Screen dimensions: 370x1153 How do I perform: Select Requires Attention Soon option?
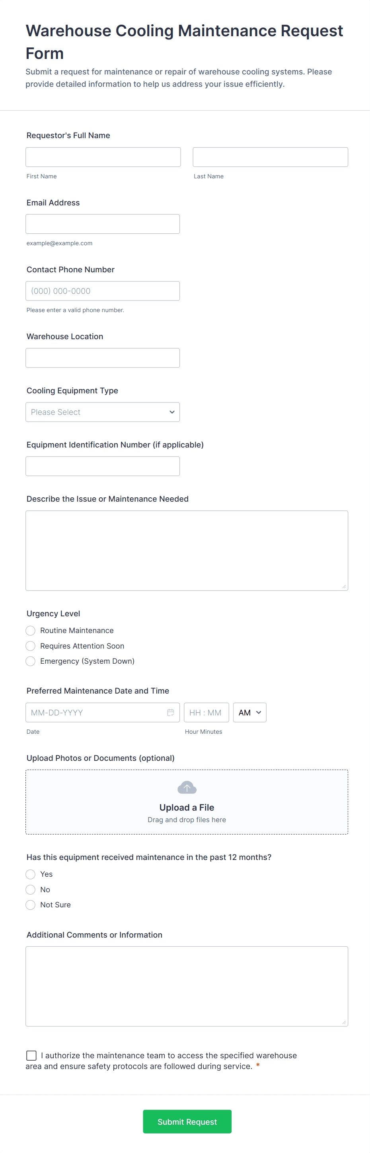tap(30, 646)
